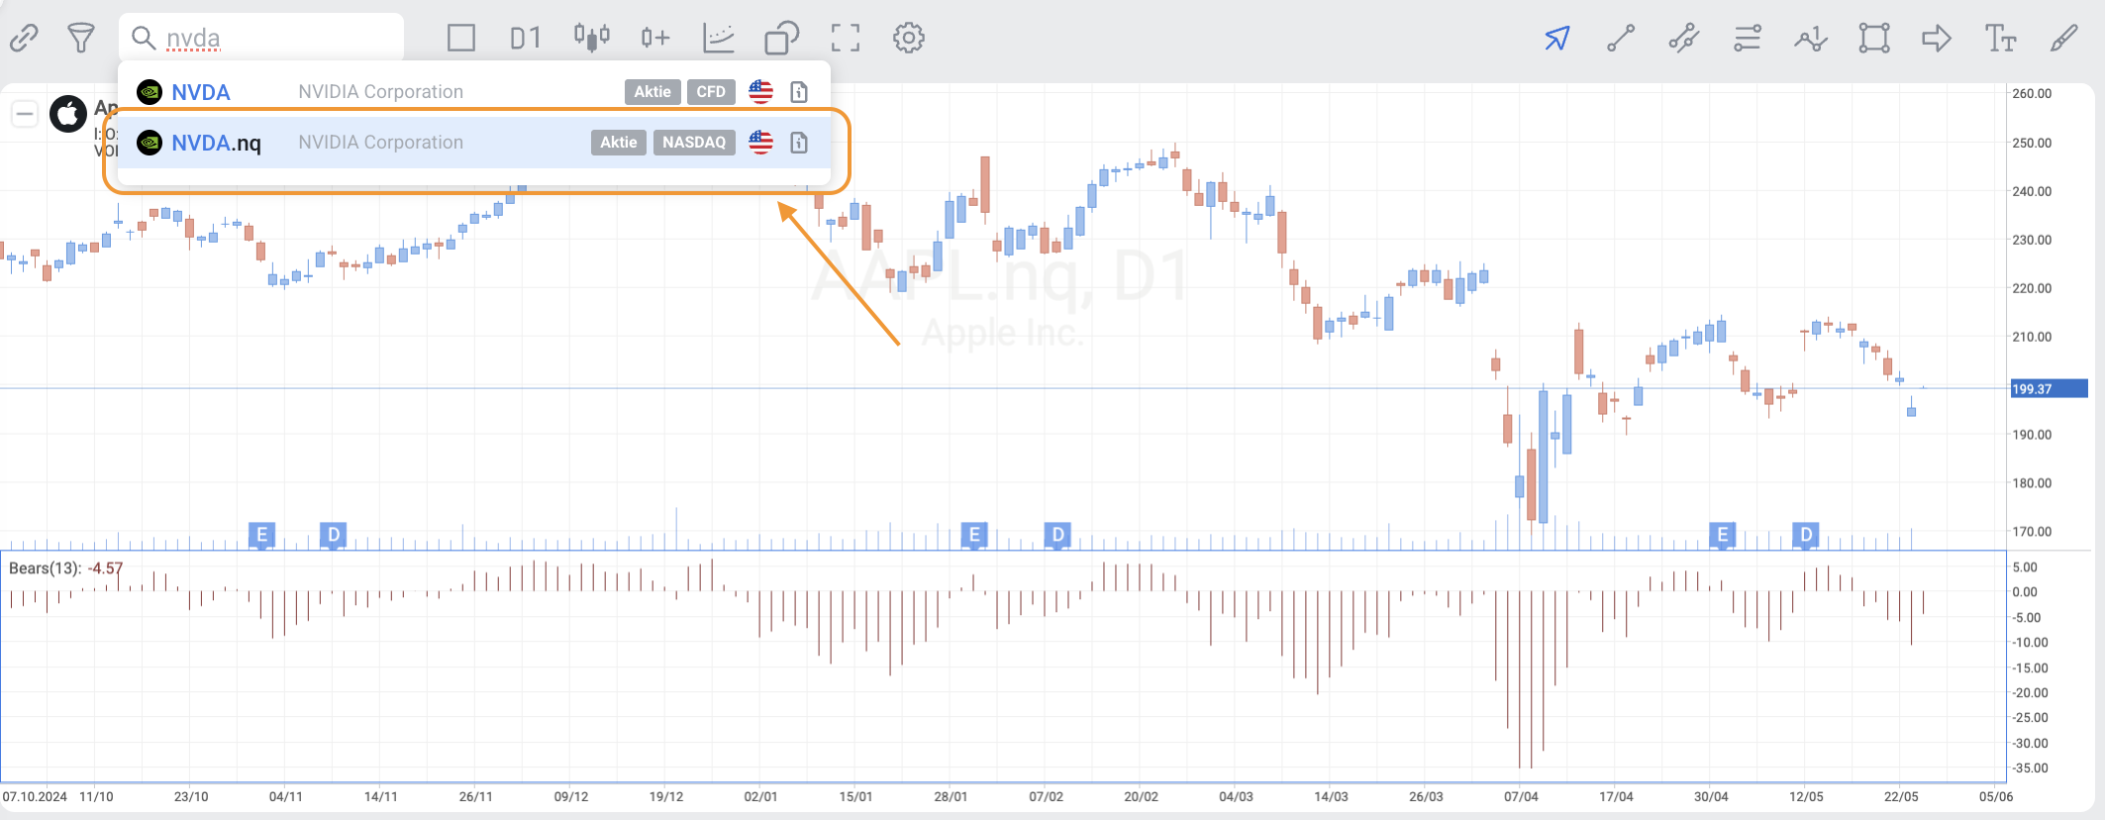
Task: Click the add-candle indicator icon
Action: [654, 39]
